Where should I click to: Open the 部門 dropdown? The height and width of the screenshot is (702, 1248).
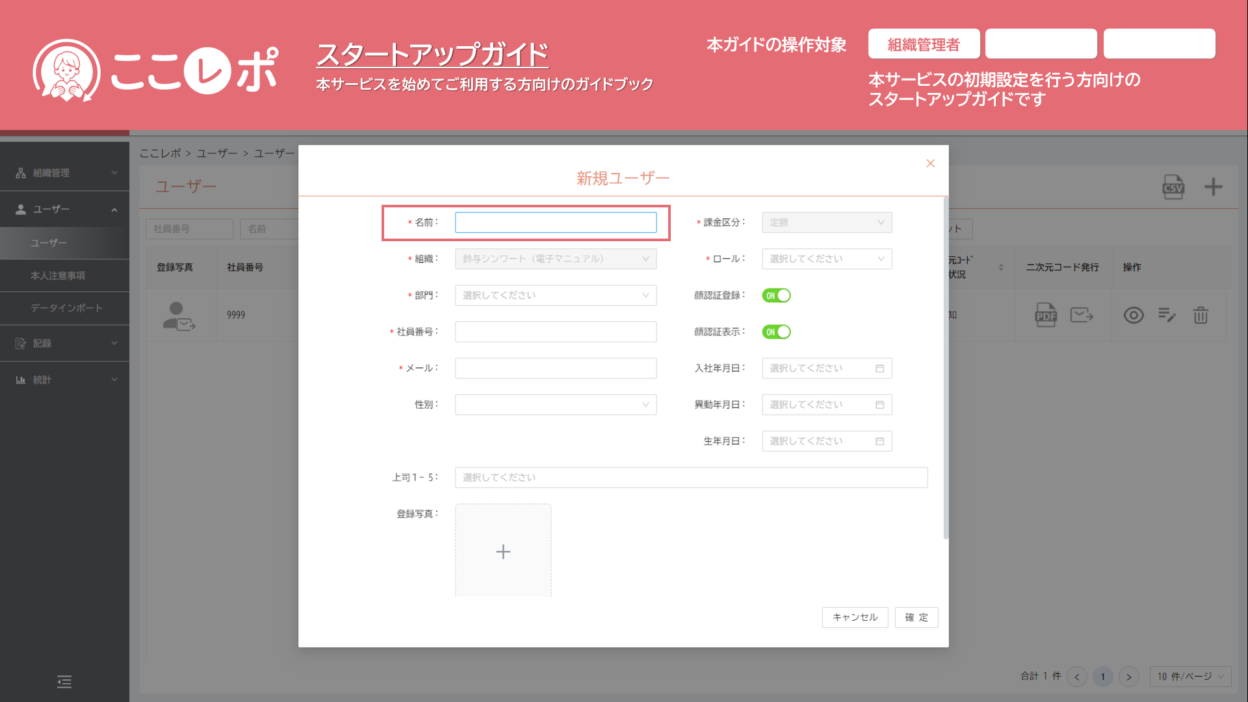pyautogui.click(x=555, y=295)
